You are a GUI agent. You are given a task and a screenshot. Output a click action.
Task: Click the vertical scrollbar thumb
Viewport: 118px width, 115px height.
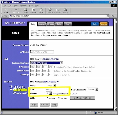click(x=115, y=65)
